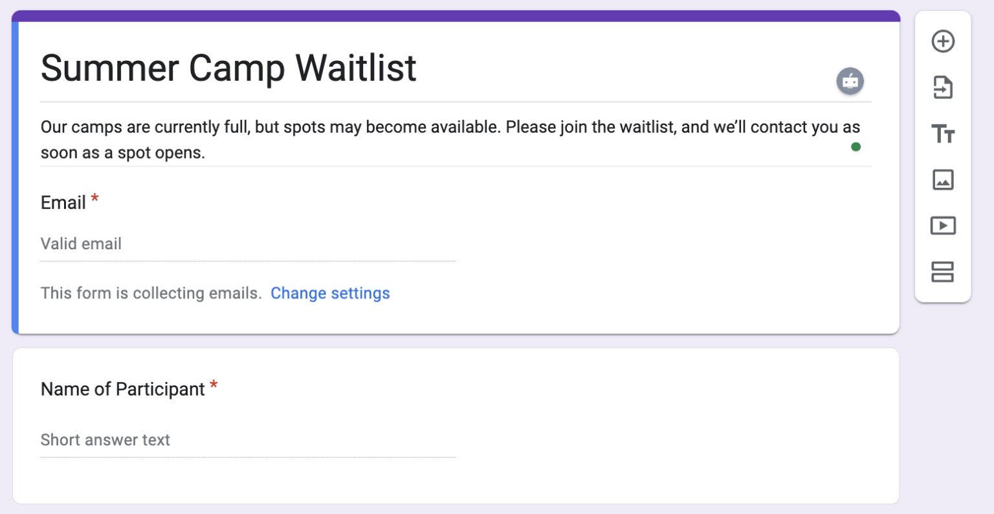Add a new question with the plus icon
This screenshot has height=514, width=994.
click(943, 41)
